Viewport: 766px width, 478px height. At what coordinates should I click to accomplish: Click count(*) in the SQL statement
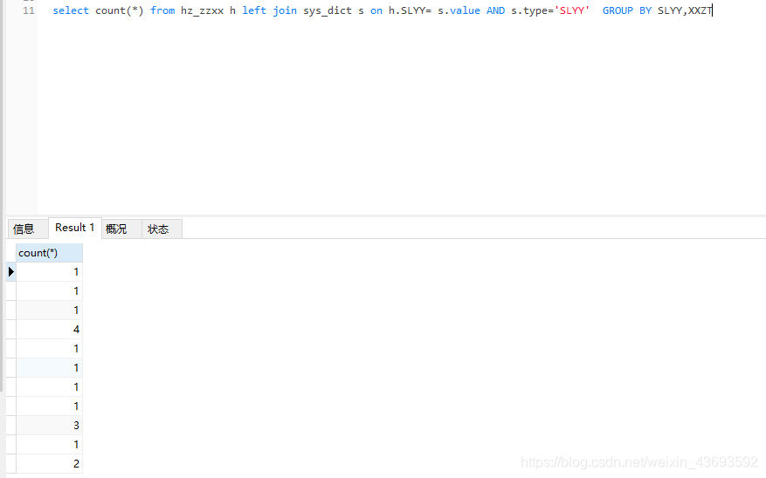pos(119,10)
